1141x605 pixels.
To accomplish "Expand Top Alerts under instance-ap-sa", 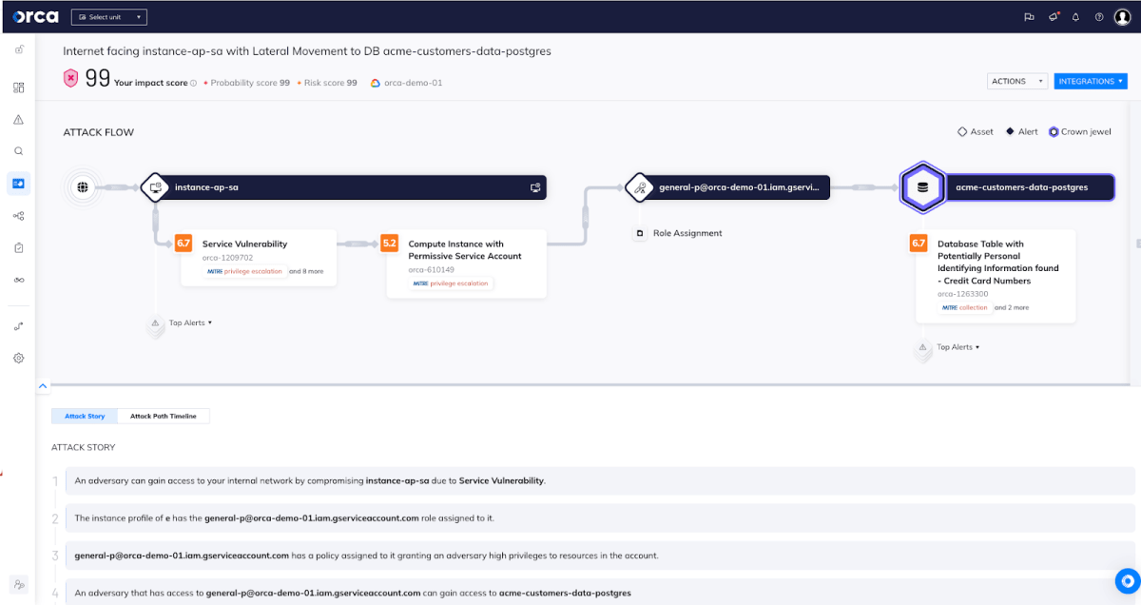I will pos(189,322).
